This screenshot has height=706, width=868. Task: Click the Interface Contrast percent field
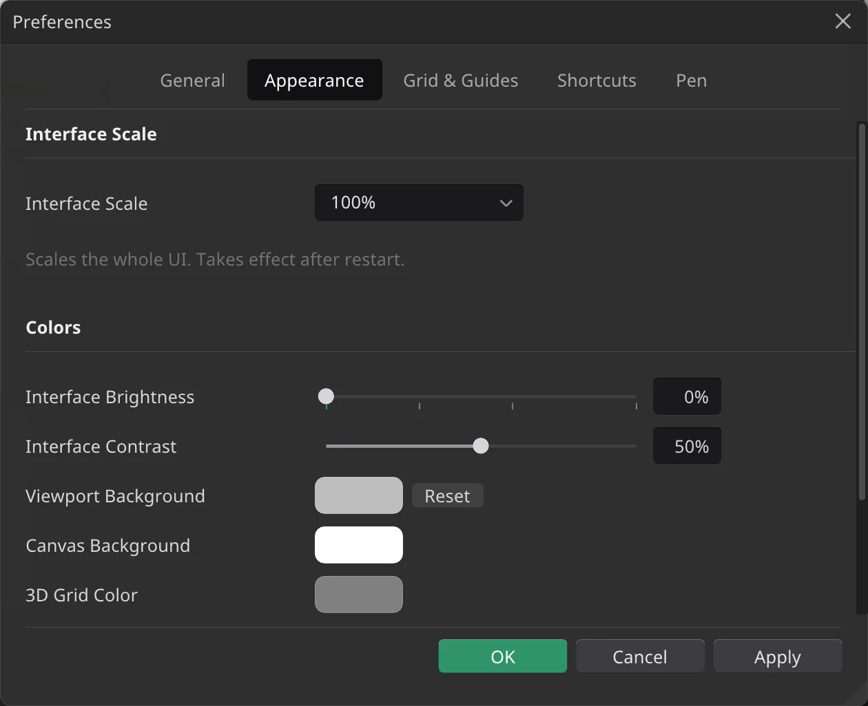click(x=687, y=446)
